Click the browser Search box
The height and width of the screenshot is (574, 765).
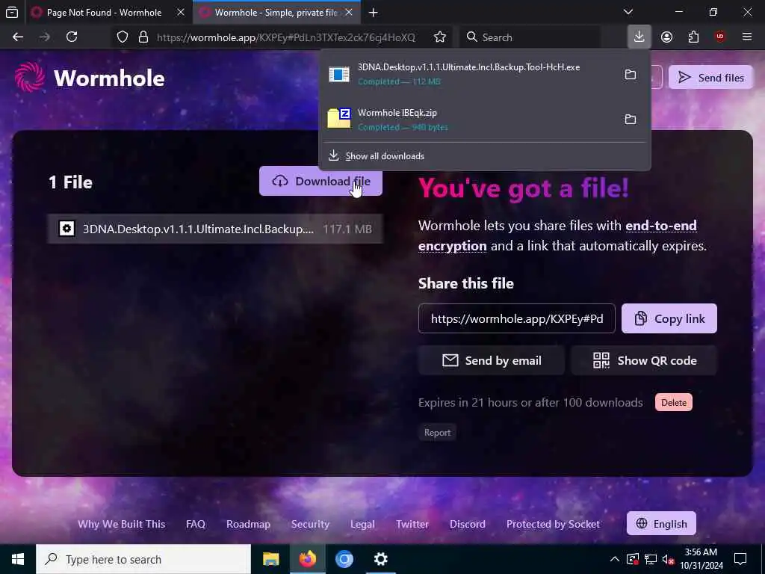point(530,37)
